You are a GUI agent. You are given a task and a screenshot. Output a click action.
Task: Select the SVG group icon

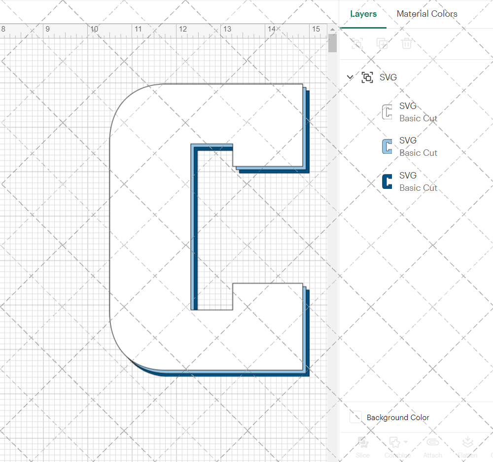[367, 77]
